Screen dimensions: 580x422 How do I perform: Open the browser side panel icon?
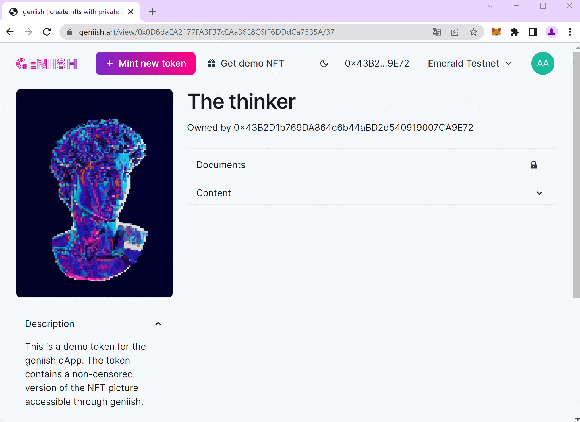coord(533,32)
